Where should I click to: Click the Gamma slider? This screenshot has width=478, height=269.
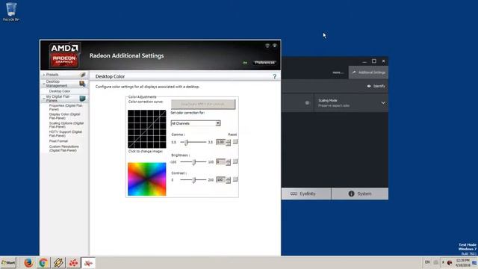tap(193, 142)
